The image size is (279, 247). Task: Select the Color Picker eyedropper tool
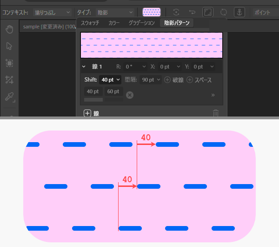click(x=10, y=97)
